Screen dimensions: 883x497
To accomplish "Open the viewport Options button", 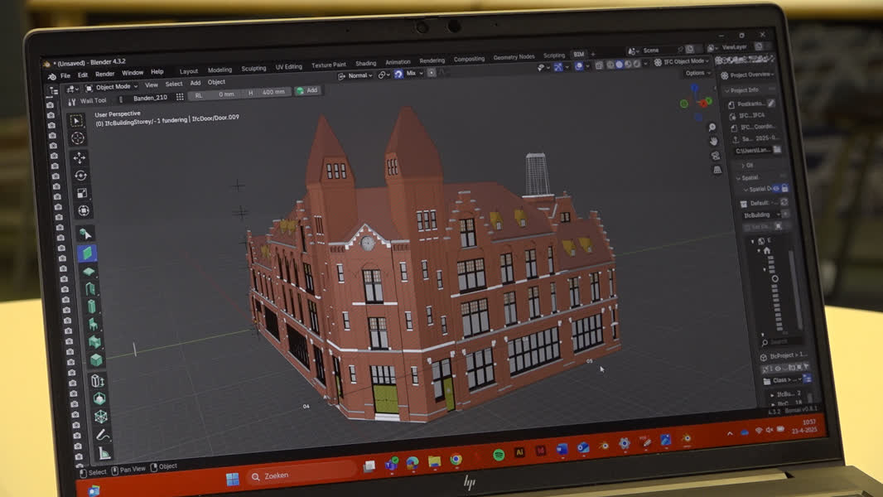I will coord(696,74).
